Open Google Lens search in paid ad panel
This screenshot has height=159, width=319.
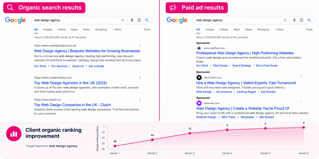302,20
